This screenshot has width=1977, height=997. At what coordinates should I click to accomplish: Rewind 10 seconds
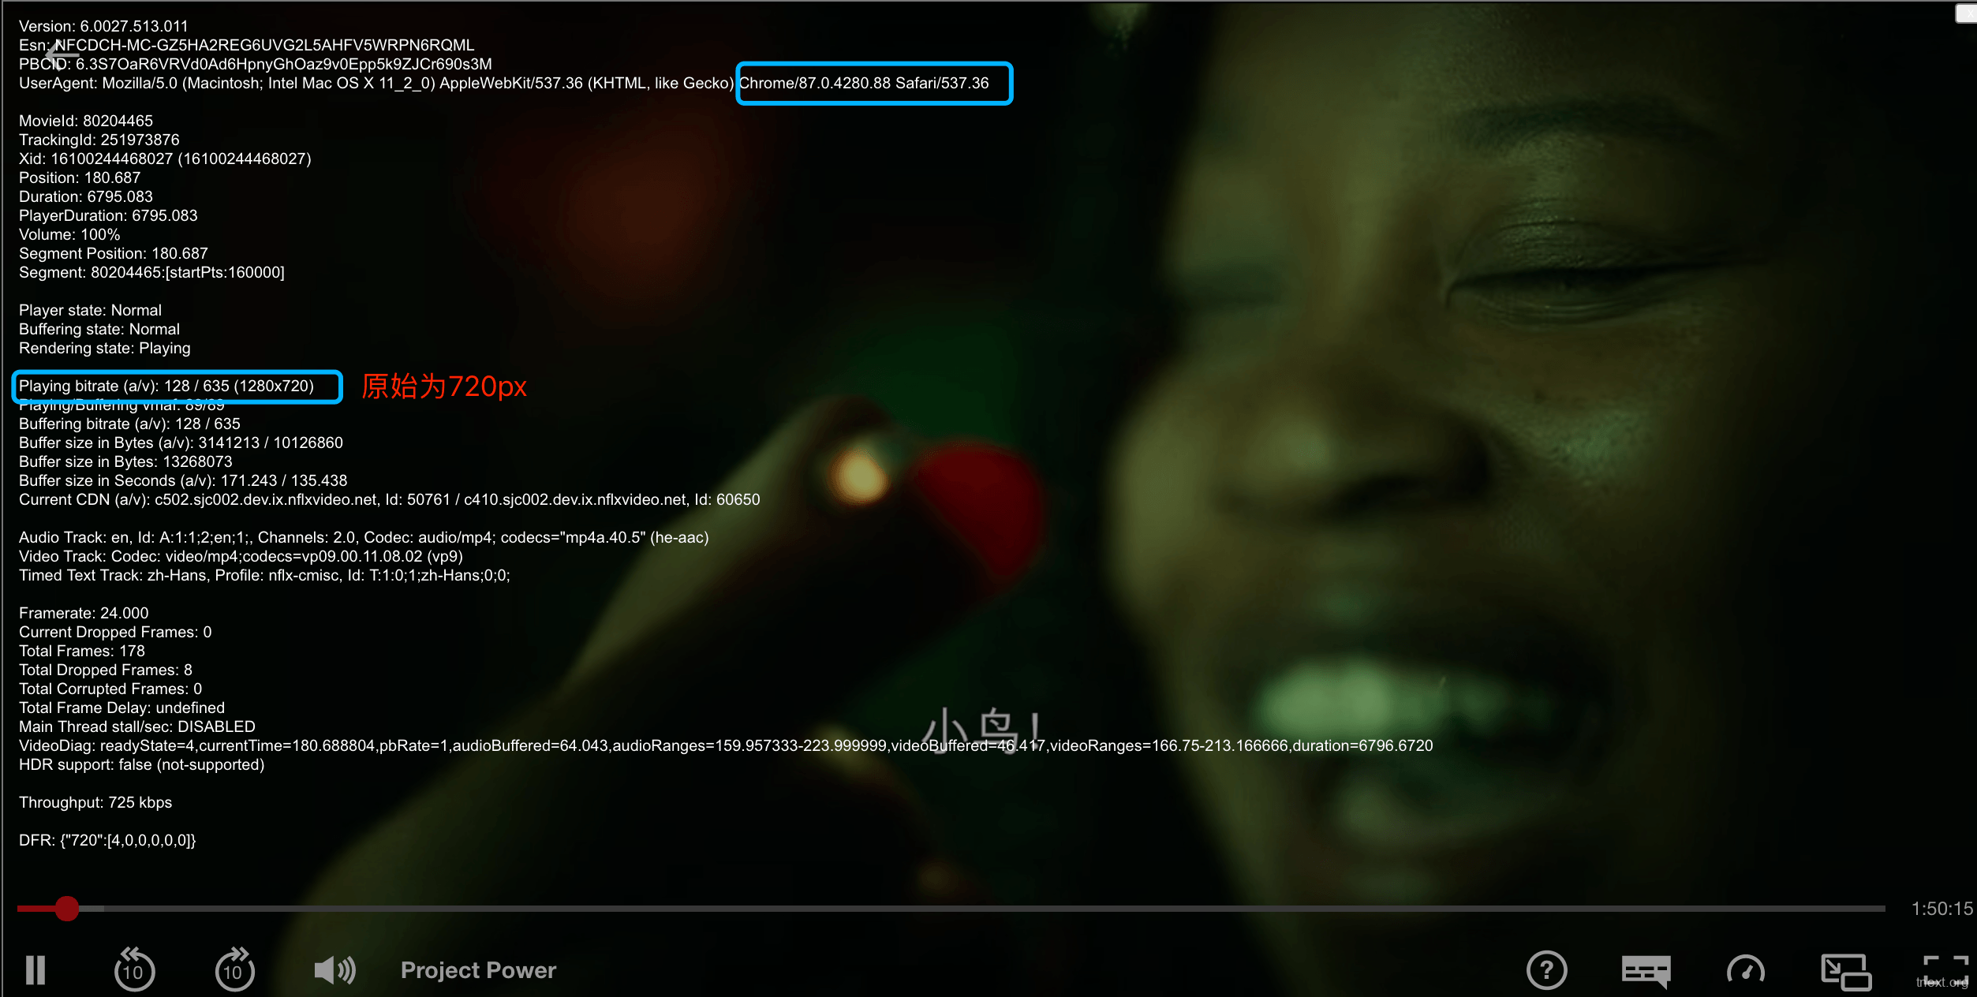click(134, 969)
